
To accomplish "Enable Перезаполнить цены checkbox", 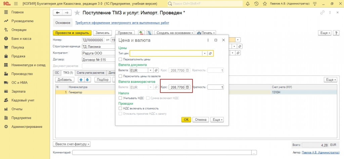I will coord(120,59).
